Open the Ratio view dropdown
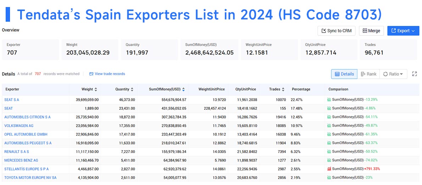 click(393, 74)
